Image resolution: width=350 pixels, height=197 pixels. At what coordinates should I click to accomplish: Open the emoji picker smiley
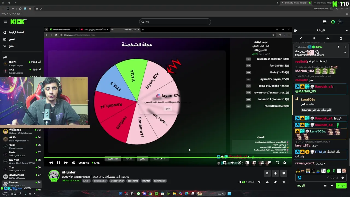(342, 178)
